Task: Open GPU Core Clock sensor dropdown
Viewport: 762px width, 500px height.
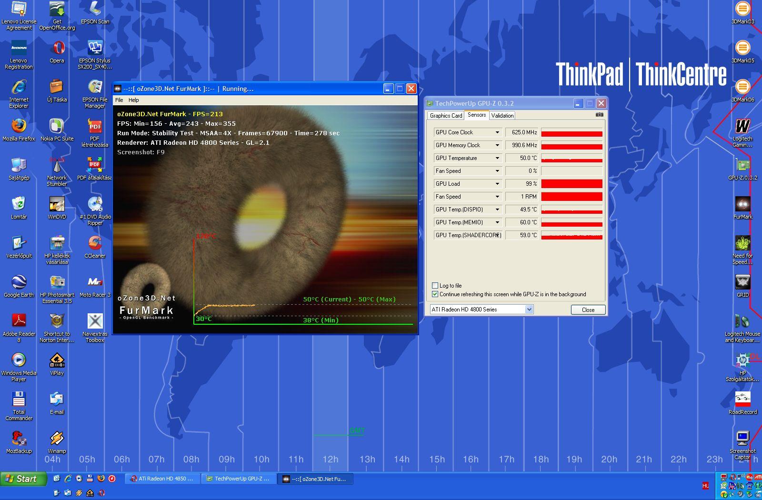Action: pos(497,132)
